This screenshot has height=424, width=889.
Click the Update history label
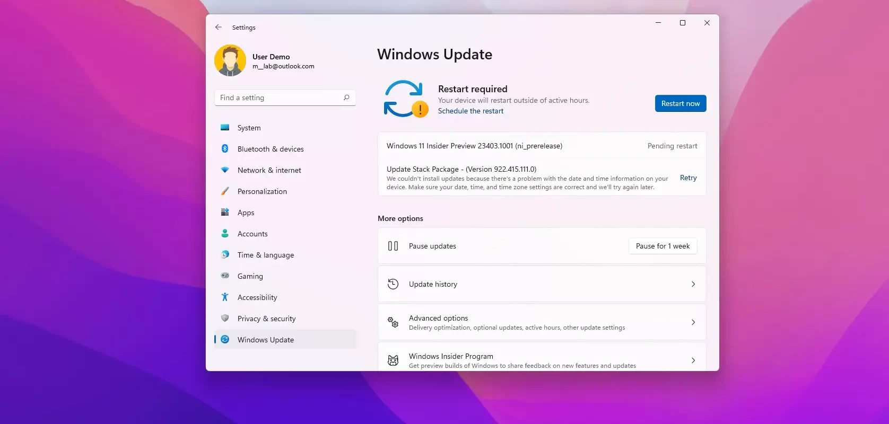pos(433,284)
